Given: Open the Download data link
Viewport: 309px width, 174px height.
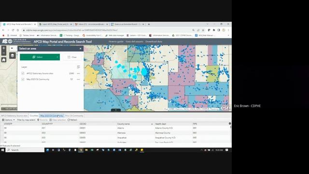Looking at the screenshot, I should tap(154, 42).
